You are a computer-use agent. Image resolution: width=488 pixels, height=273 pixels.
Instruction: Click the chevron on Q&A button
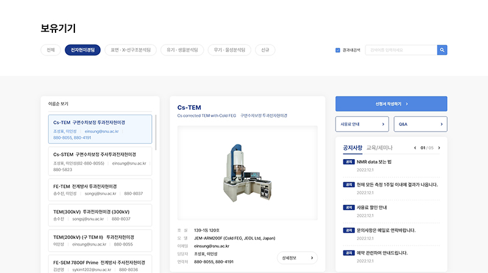441,124
